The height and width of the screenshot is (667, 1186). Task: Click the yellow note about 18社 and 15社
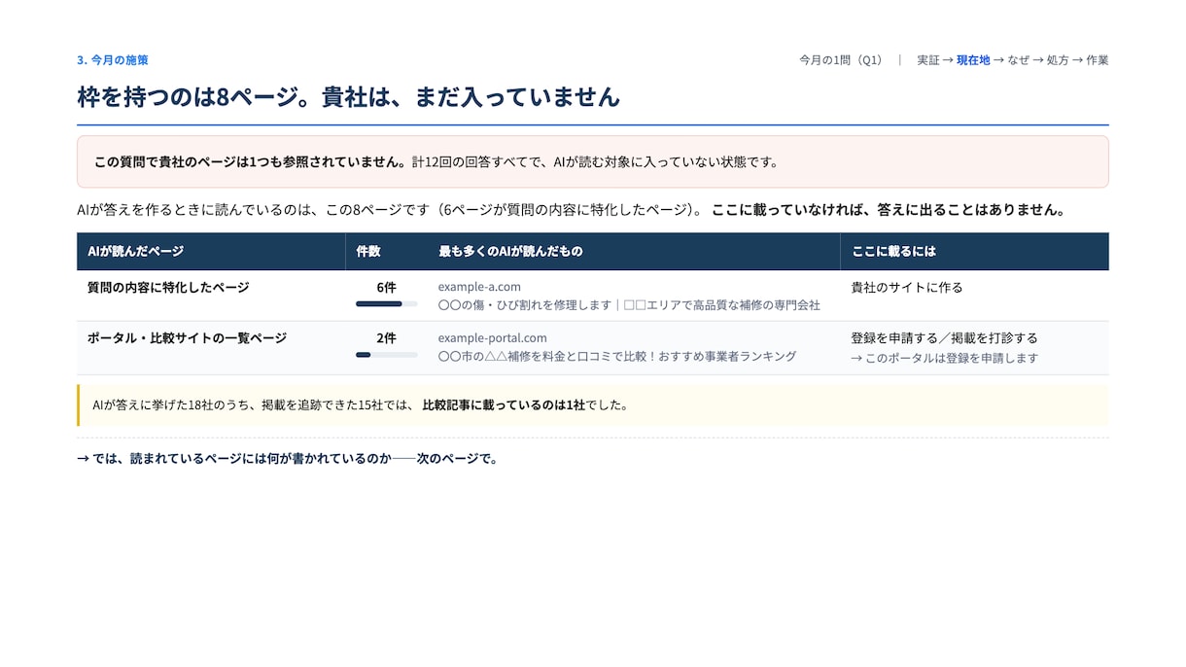[593, 405]
